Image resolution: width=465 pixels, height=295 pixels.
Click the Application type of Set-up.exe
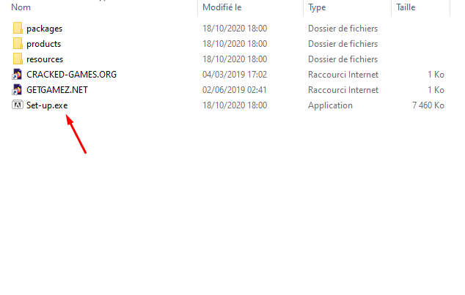coord(330,105)
